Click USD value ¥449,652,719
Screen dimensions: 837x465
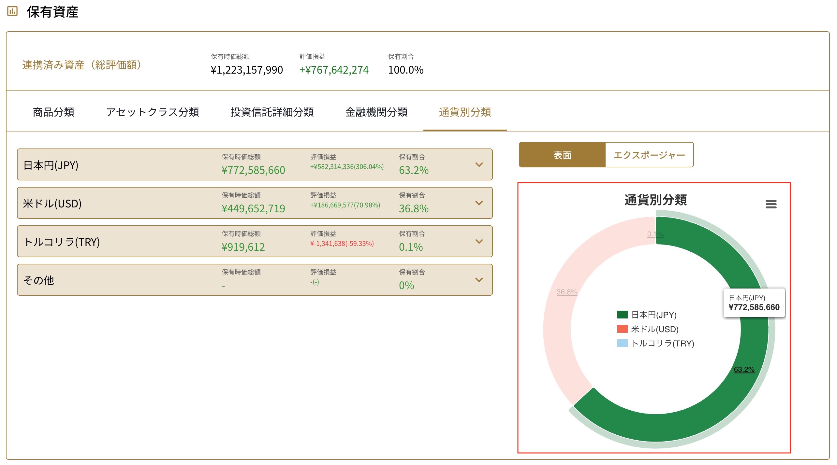click(x=253, y=209)
